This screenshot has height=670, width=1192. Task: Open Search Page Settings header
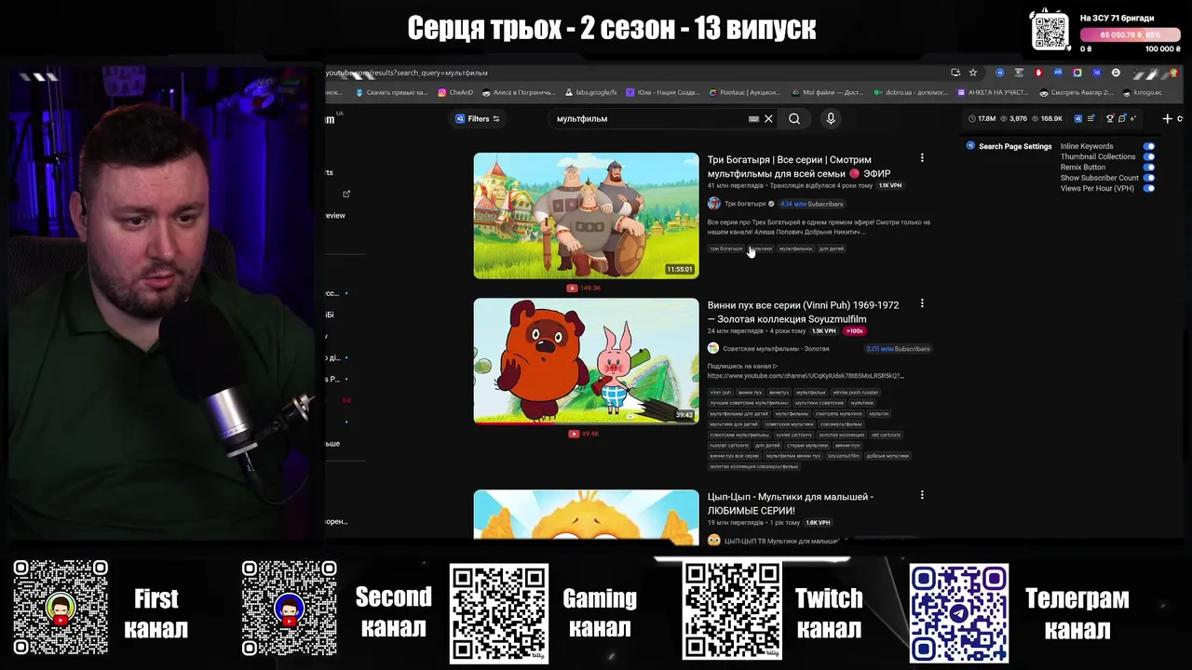coord(1009,146)
